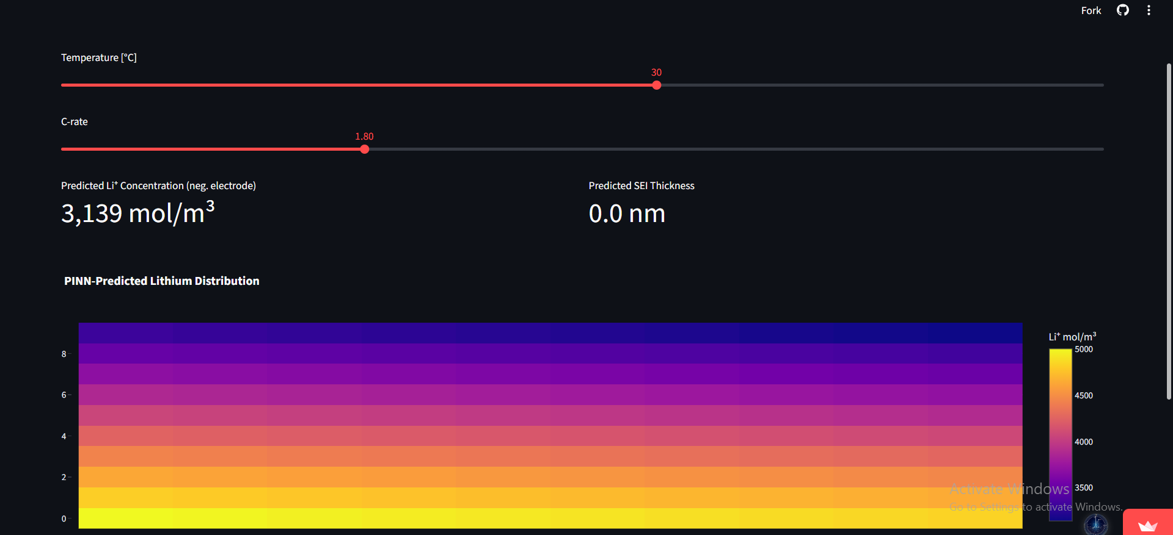Click the unfilled grey part of Temperature track

click(880, 85)
